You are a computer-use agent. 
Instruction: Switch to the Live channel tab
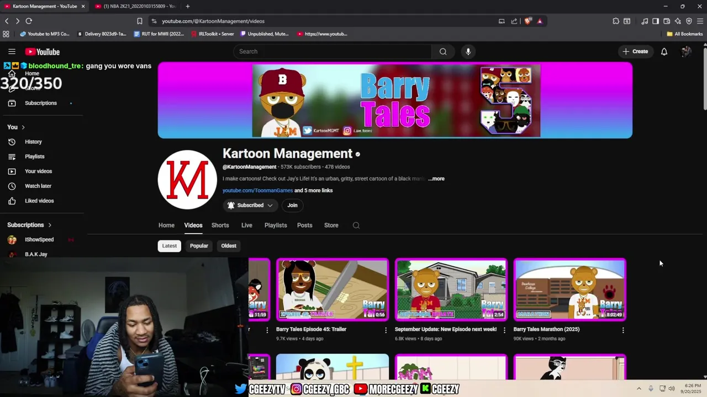246,225
